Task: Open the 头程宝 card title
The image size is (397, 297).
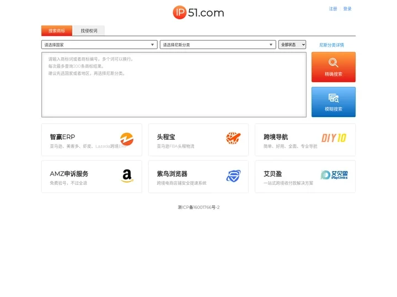Action: click(166, 137)
